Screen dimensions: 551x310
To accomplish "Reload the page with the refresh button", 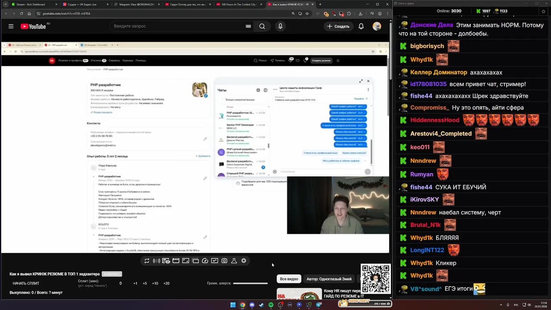I will pyautogui.click(x=22, y=13).
